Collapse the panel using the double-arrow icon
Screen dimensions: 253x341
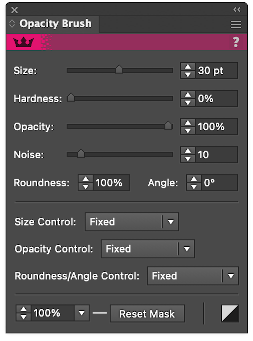[x=236, y=10]
